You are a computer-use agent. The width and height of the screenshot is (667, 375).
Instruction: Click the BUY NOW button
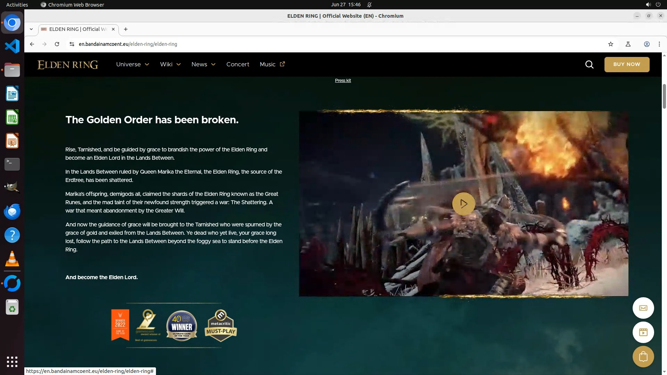point(626,65)
